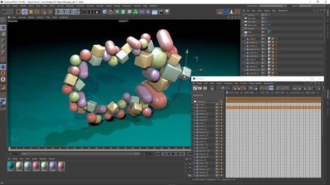Click the main animation timeline ruler playhead

click(9, 149)
